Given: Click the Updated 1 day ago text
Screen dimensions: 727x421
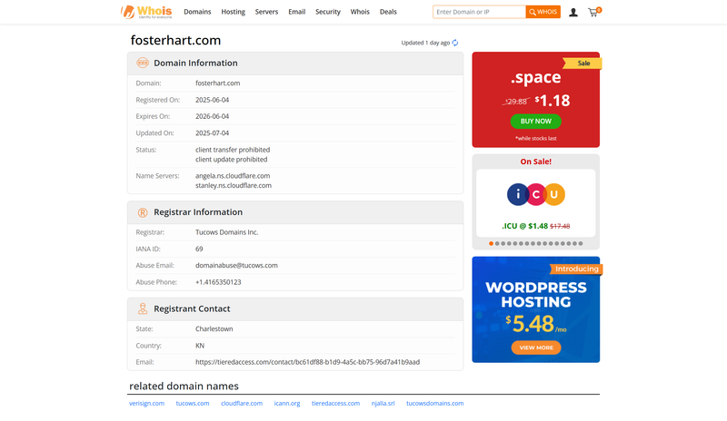Looking at the screenshot, I should point(425,43).
